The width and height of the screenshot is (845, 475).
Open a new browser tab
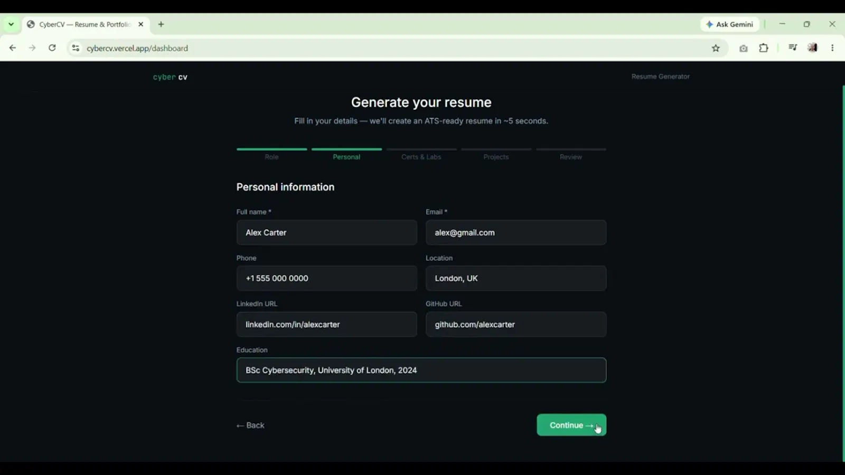[161, 24]
